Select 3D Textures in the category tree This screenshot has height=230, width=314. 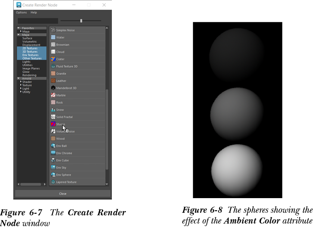(30, 52)
